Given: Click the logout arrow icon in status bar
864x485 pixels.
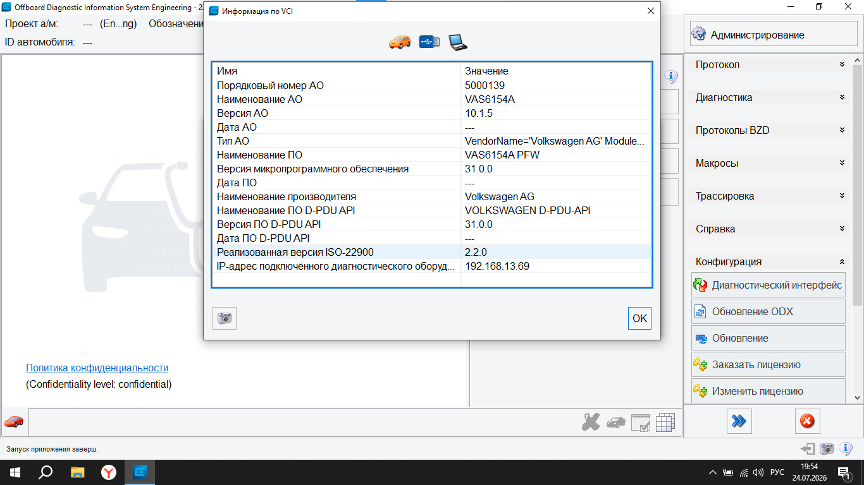Looking at the screenshot, I should pyautogui.click(x=808, y=449).
